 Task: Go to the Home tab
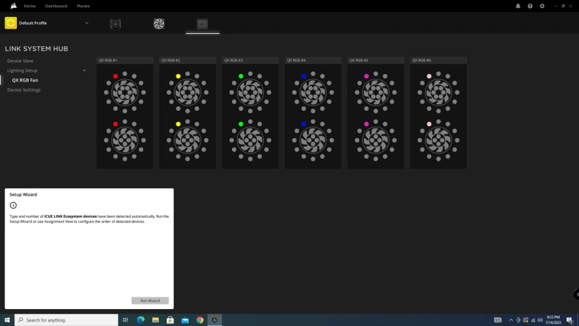pos(29,6)
